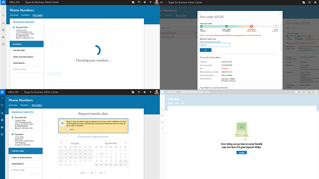Screen dimensions: 319x179
Task: Click help question mark in Request transfer date header
Action: click(x=150, y=92)
